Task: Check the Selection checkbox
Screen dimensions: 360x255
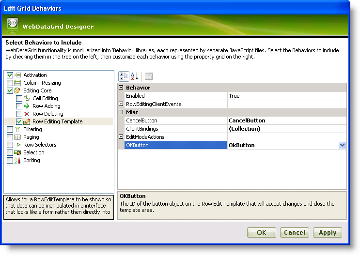Action: (x=10, y=152)
